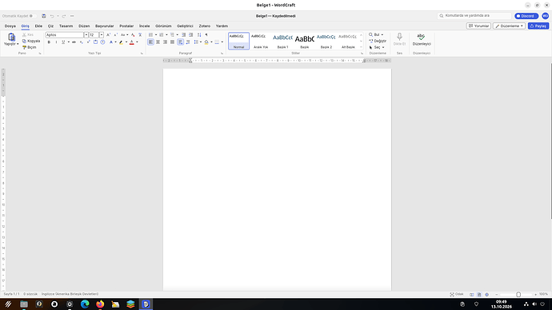Image resolution: width=552 pixels, height=310 pixels.
Task: Click the save icon in title bar
Action: coord(44,16)
